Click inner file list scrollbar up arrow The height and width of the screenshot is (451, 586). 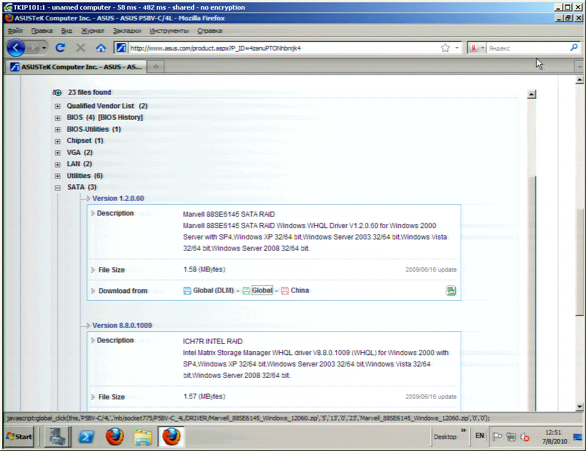coord(531,94)
